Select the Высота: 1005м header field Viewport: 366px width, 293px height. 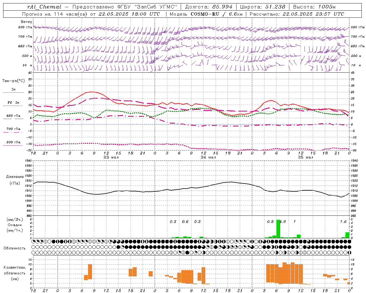coord(314,7)
